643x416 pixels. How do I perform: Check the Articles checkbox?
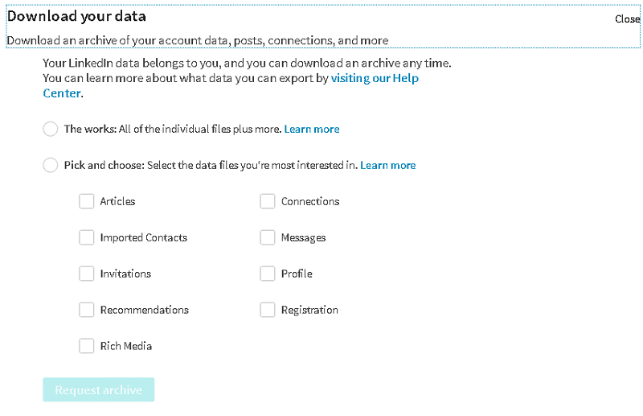pyautogui.click(x=87, y=201)
